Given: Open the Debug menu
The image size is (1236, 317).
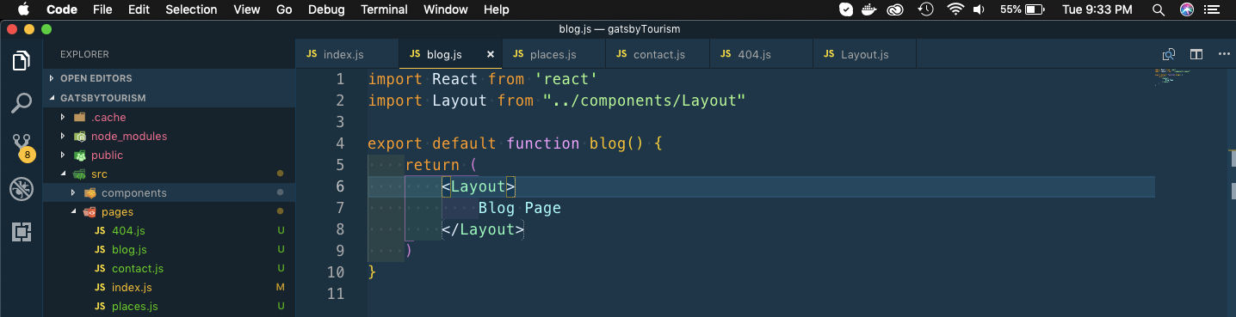Looking at the screenshot, I should point(326,9).
